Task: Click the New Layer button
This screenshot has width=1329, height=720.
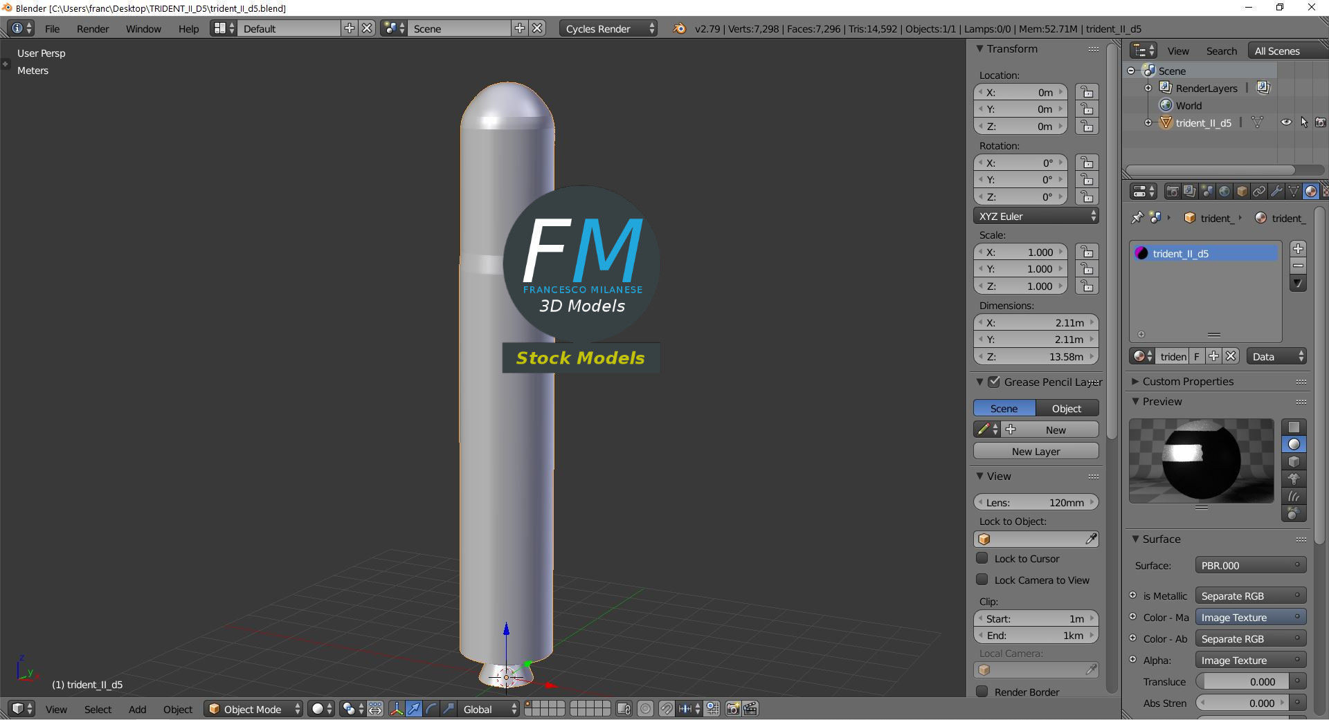Action: pyautogui.click(x=1036, y=451)
